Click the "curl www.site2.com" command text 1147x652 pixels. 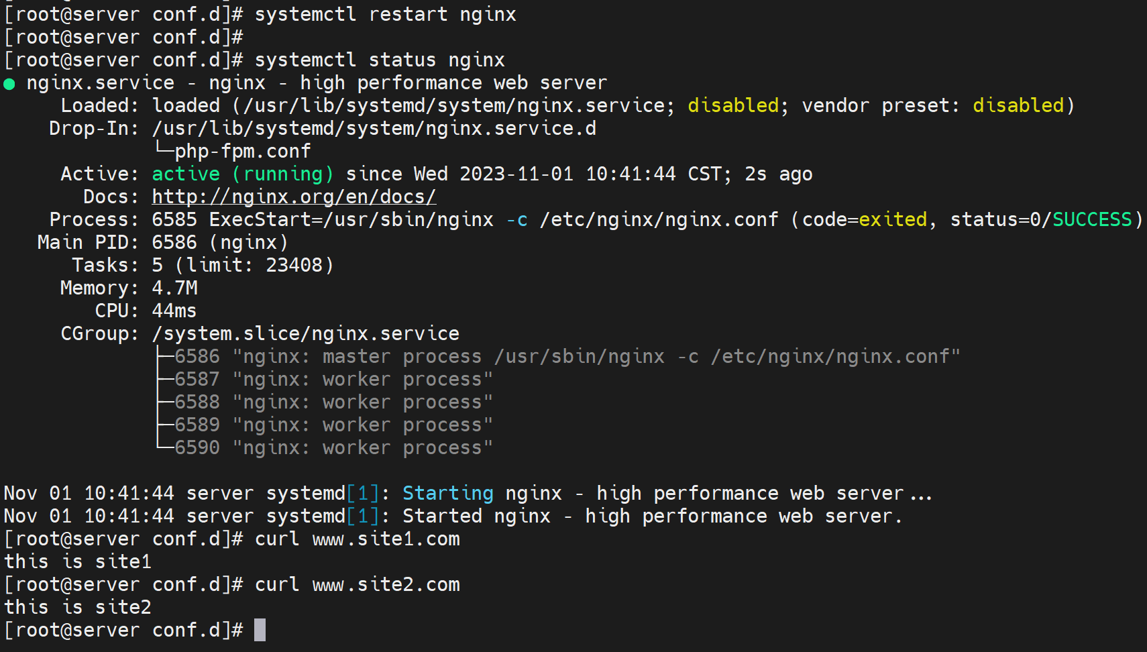coord(357,584)
